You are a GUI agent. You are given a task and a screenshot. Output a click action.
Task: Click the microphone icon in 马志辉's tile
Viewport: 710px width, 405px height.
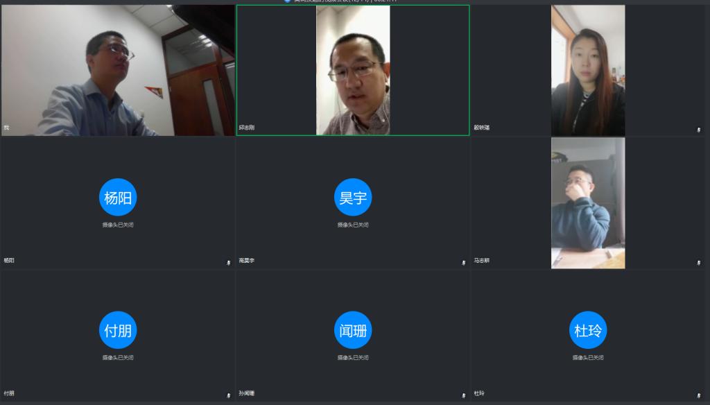click(x=698, y=263)
